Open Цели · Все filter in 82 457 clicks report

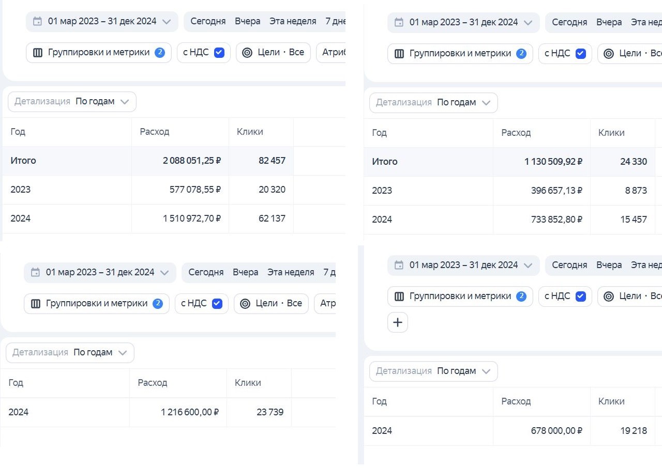pyautogui.click(x=273, y=53)
